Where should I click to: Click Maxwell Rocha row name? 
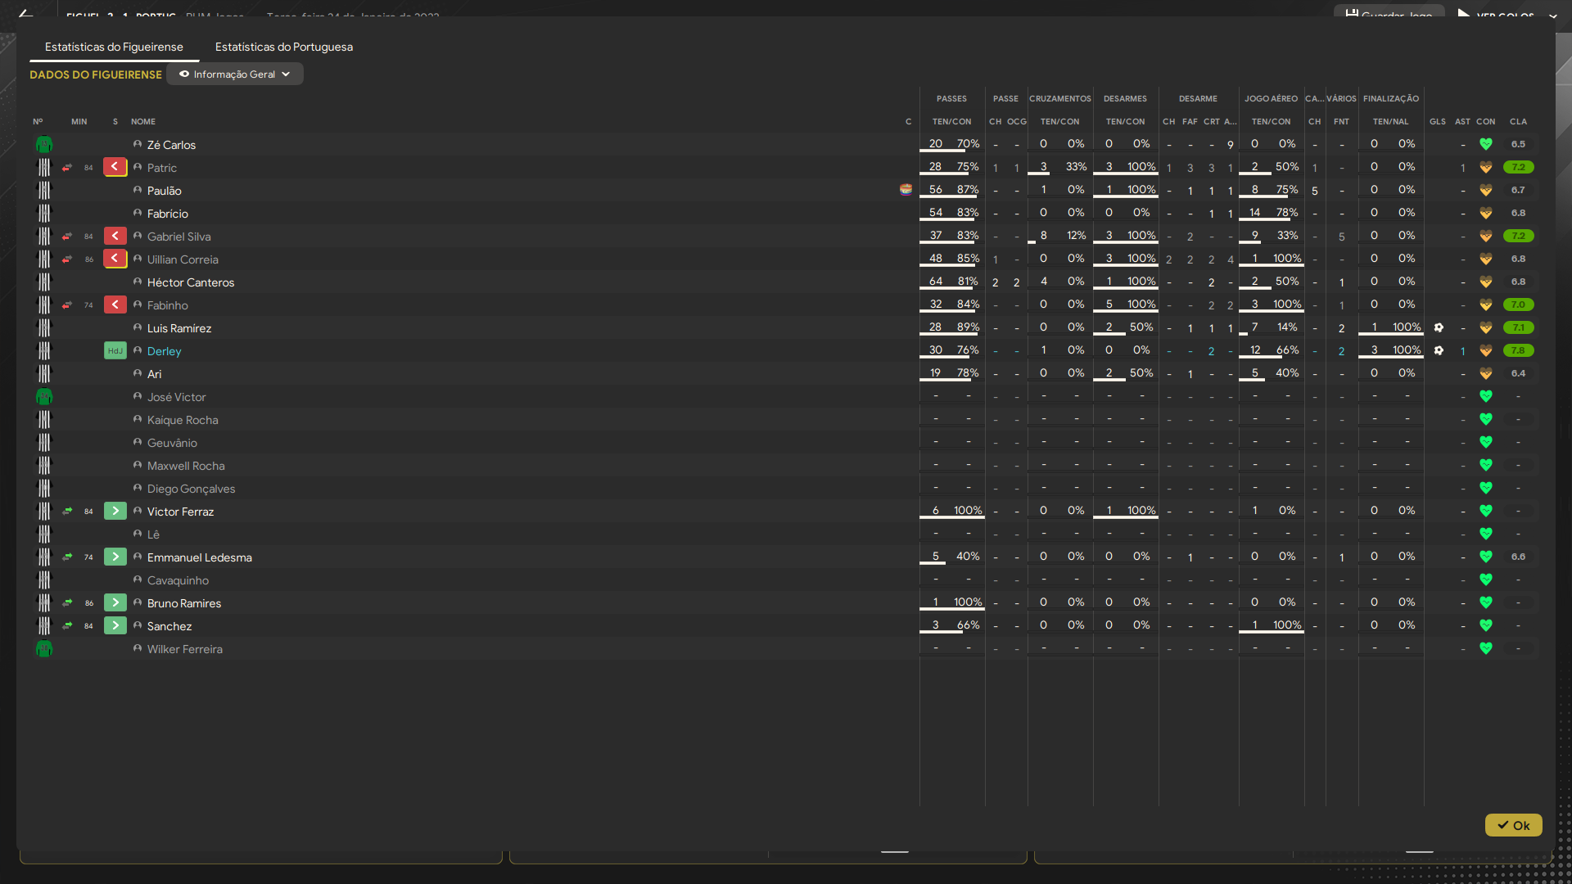pos(186,466)
